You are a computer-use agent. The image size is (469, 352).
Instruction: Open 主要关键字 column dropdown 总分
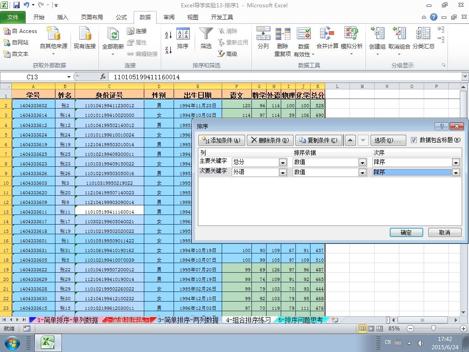283,163
